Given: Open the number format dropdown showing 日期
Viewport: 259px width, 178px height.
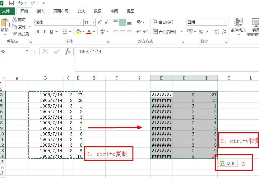Looking at the screenshot, I should pyautogui.click(x=225, y=22).
